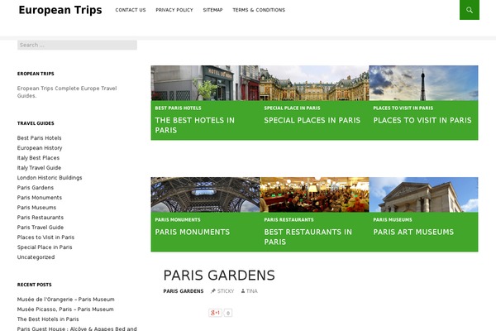Open the Paris restaurant interior thumbnail
496x331 pixels.
[314, 194]
